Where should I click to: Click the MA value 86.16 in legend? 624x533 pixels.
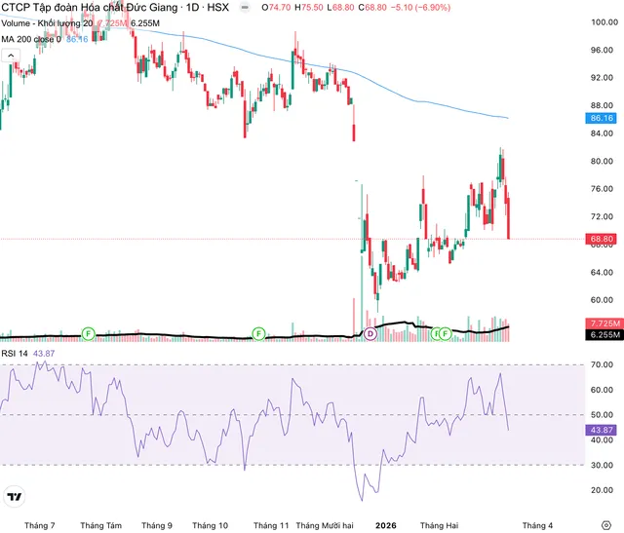pyautogui.click(x=77, y=39)
